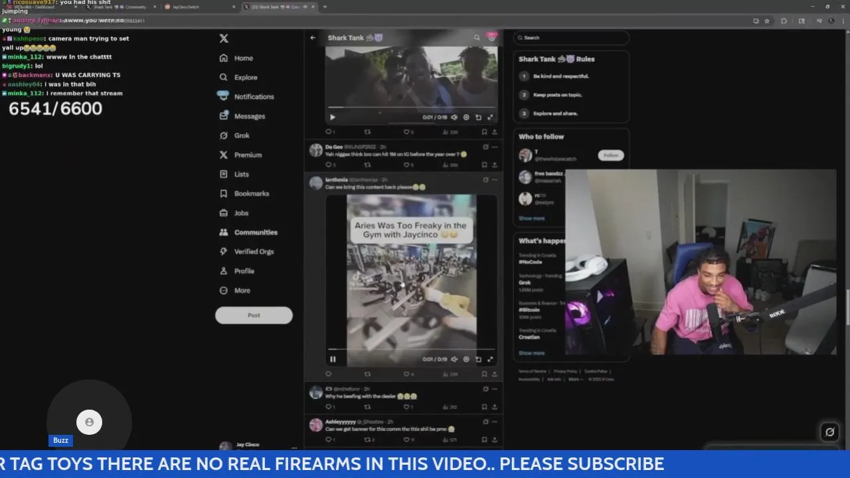Click the Lists icon in sidebar
This screenshot has width=850, height=478.
[x=224, y=174]
